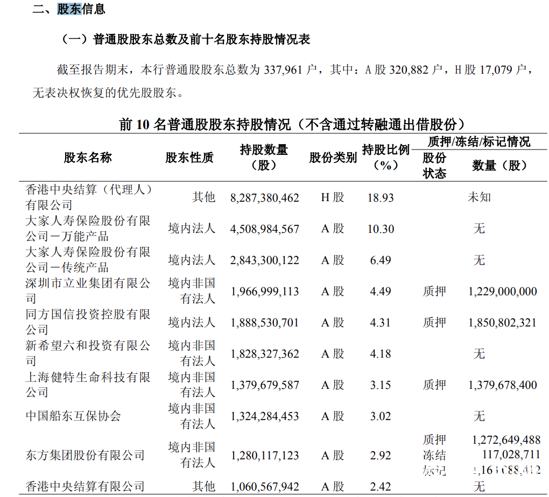Viewport: 549px width, 497px height.
Task: Select the line "无表决权恢复的优先股股东。"
Action: [x=108, y=93]
